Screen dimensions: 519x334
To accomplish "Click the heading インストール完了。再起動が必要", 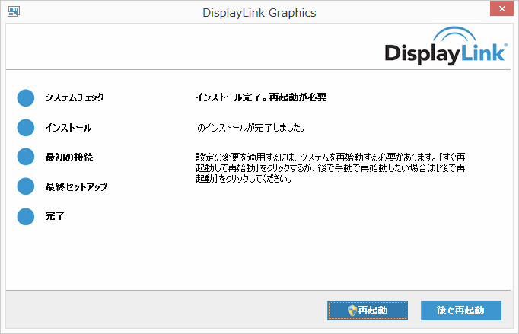I will coord(261,97).
